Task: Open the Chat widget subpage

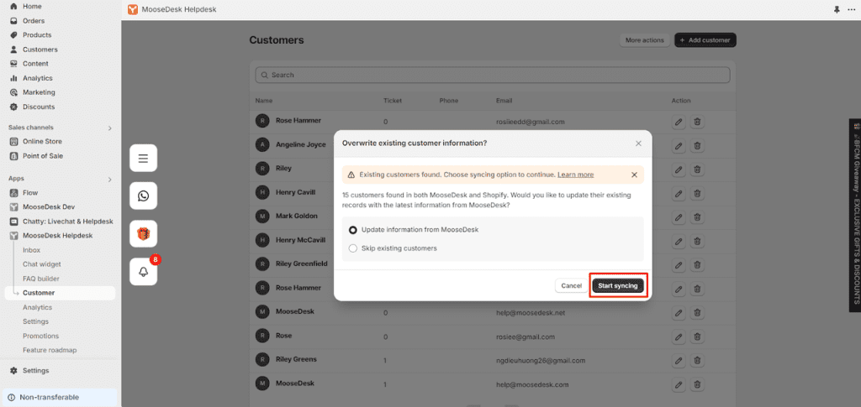Action: click(42, 264)
